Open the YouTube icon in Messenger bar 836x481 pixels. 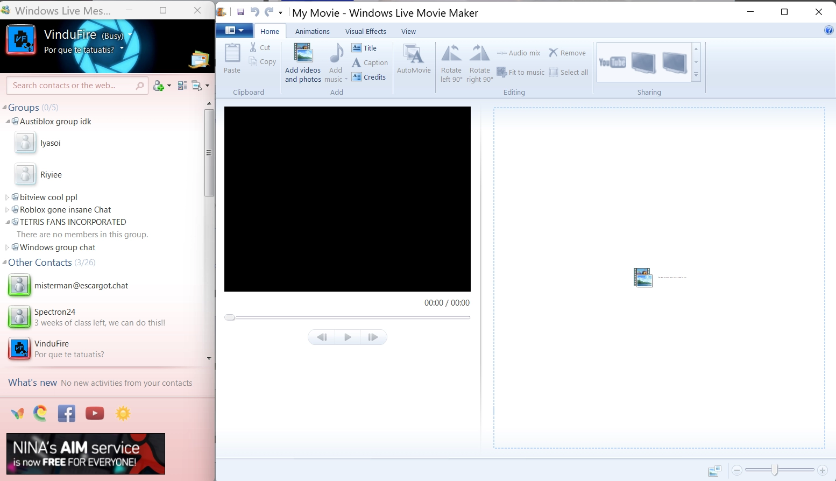click(x=95, y=413)
